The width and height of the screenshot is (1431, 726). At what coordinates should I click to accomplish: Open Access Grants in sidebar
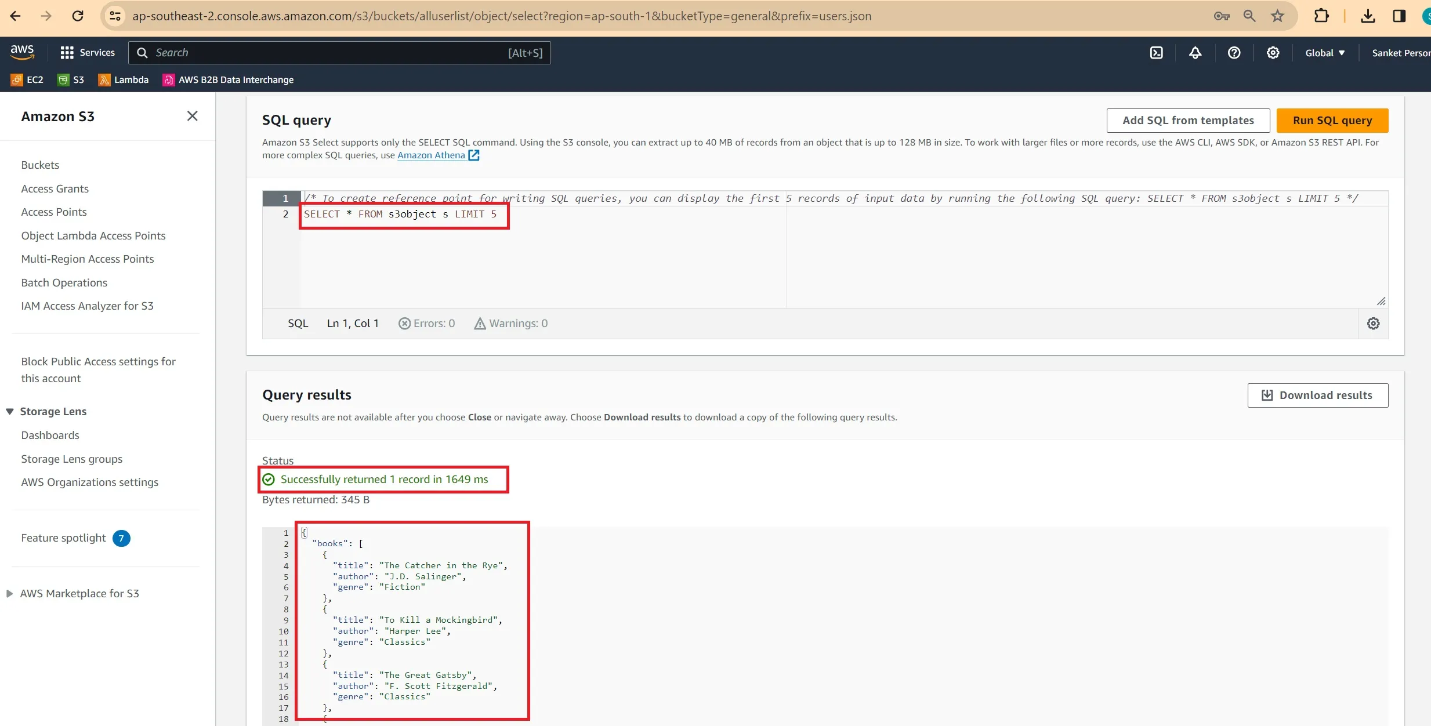55,188
